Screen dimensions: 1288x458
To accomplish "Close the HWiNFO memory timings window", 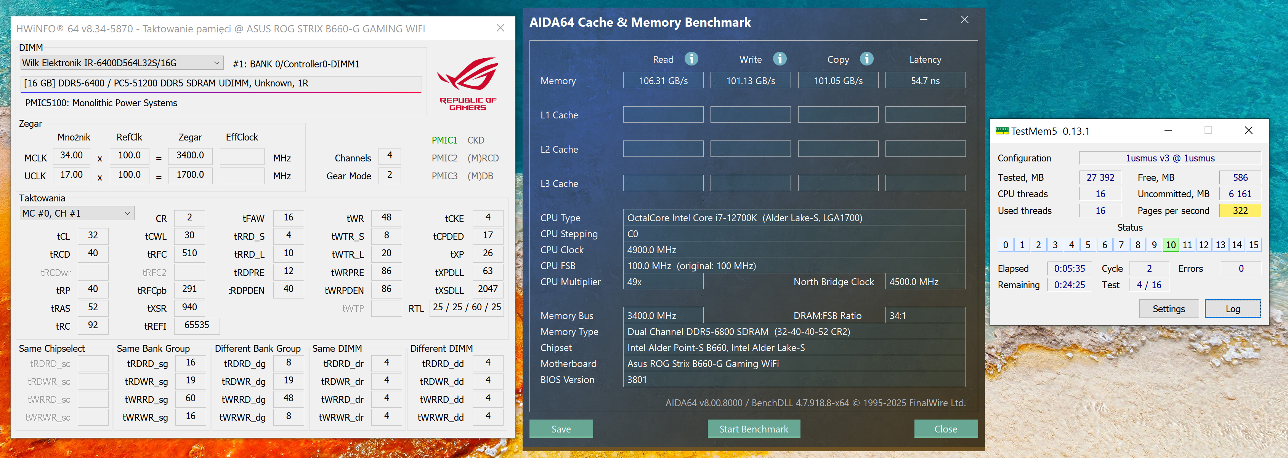I will tap(500, 29).
